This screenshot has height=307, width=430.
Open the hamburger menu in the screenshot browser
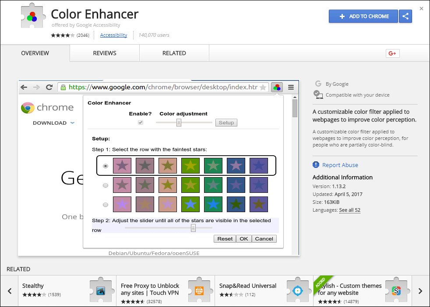(x=291, y=87)
